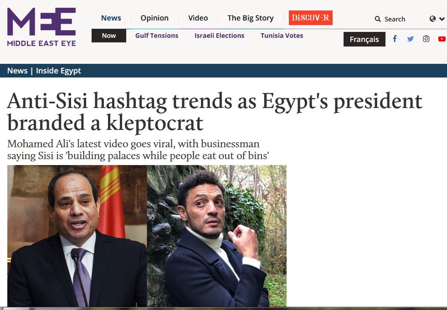Open the Facebook page icon
447x310 pixels.
(395, 39)
